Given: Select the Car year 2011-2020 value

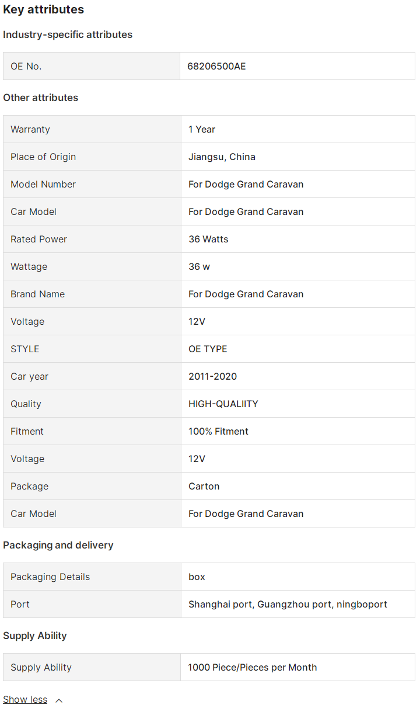Looking at the screenshot, I should 212,376.
